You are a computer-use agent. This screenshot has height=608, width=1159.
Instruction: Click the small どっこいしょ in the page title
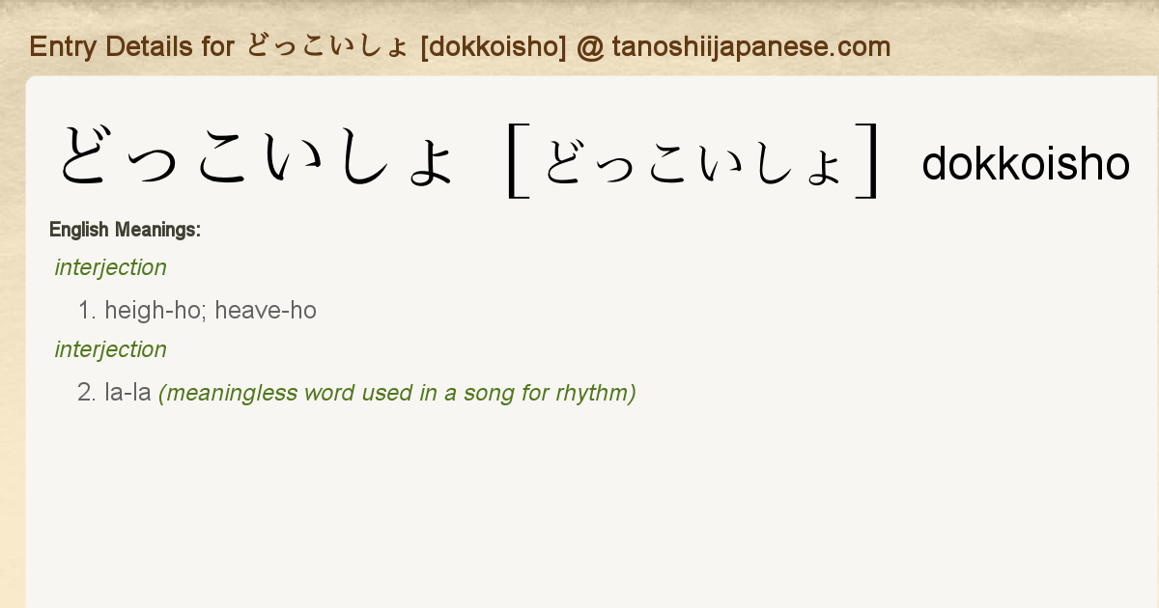click(x=327, y=46)
